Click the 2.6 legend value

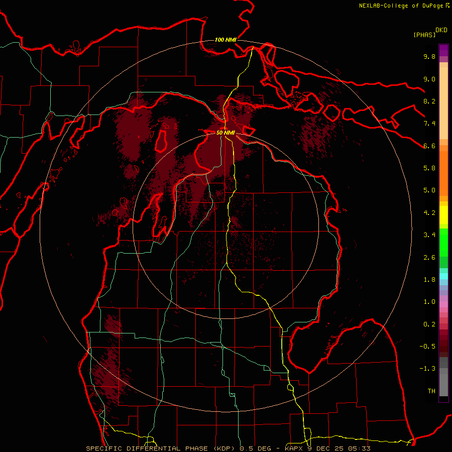429,257
